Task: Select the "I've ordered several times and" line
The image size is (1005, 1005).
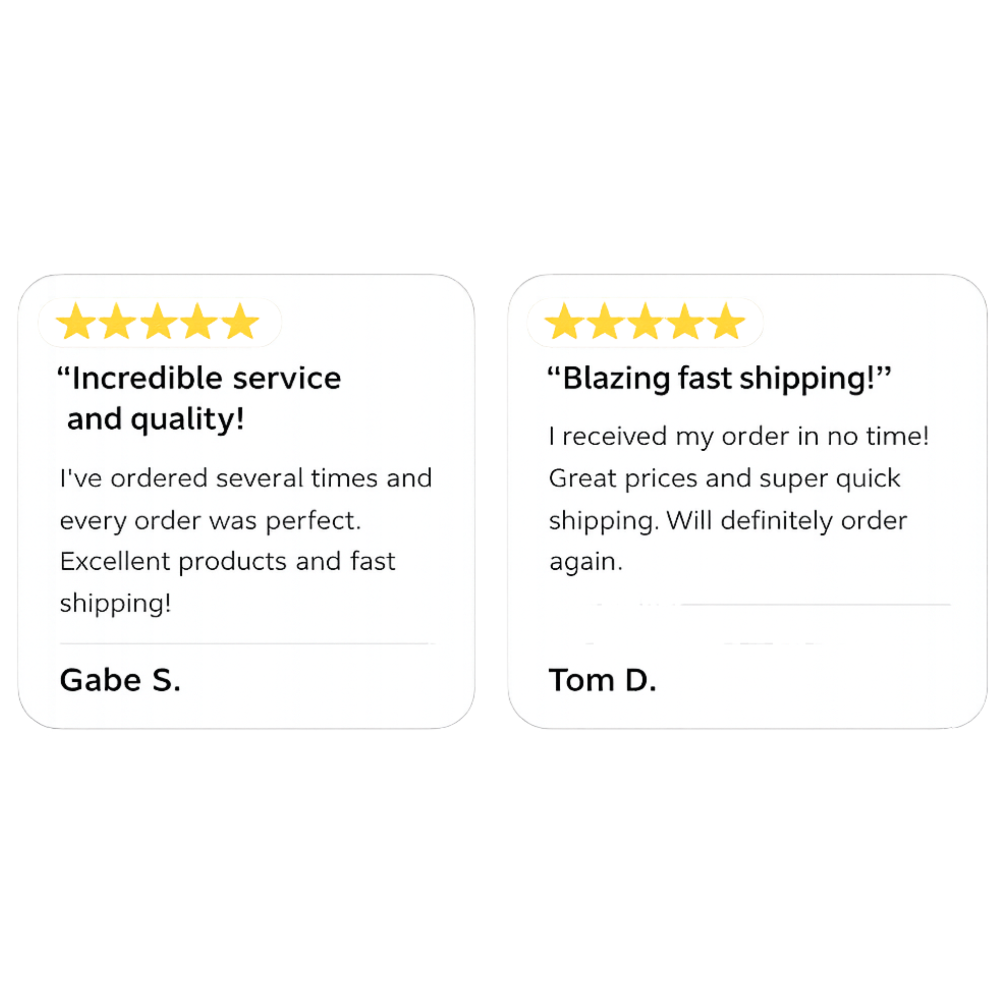Action: pyautogui.click(x=246, y=478)
